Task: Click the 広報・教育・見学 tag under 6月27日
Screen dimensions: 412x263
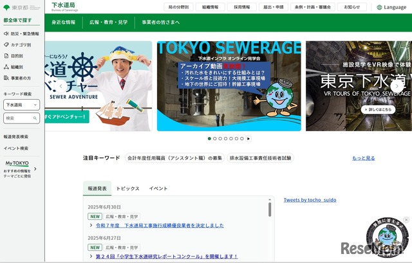Action: [122, 248]
